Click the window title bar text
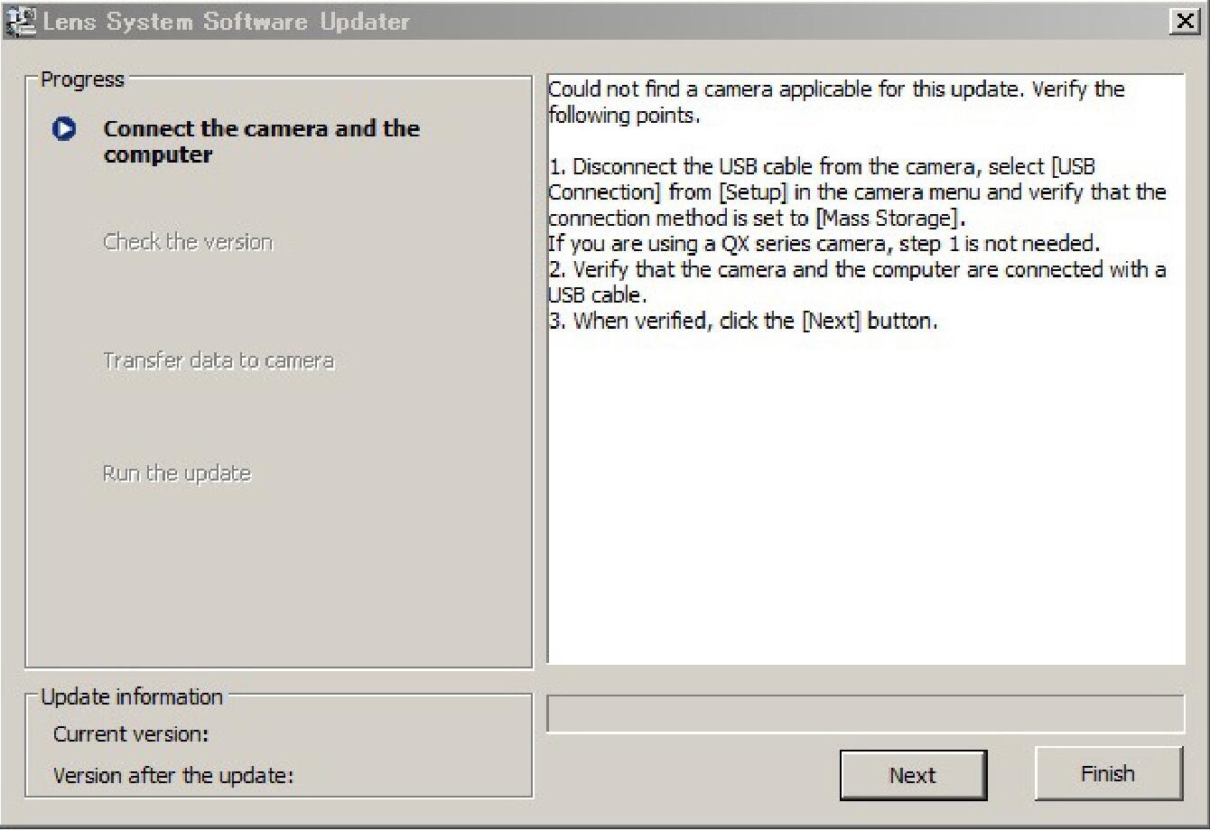This screenshot has height=831, width=1210. [x=227, y=22]
